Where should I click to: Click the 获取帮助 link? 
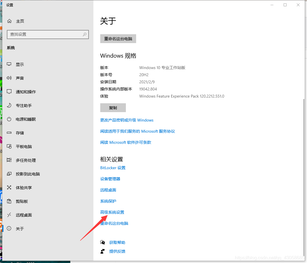point(117,242)
